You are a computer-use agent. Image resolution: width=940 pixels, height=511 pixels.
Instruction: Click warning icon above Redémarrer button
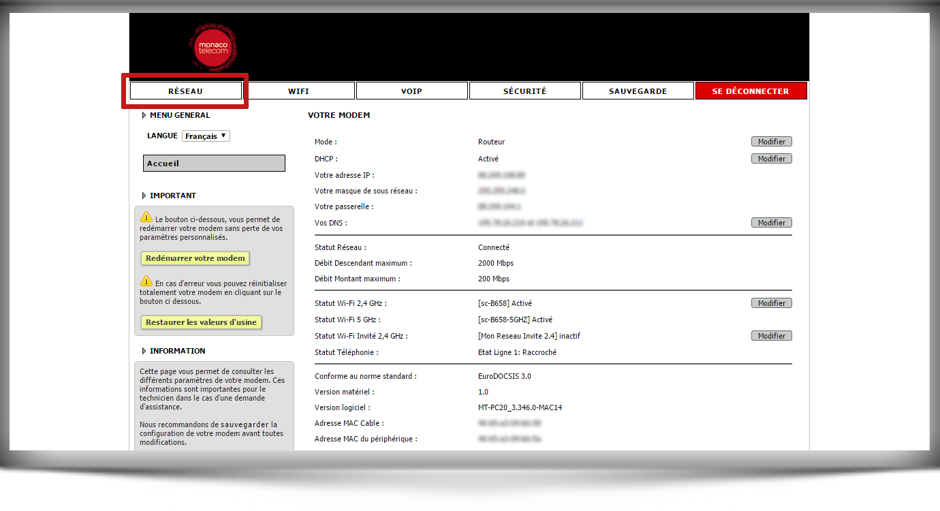point(146,217)
